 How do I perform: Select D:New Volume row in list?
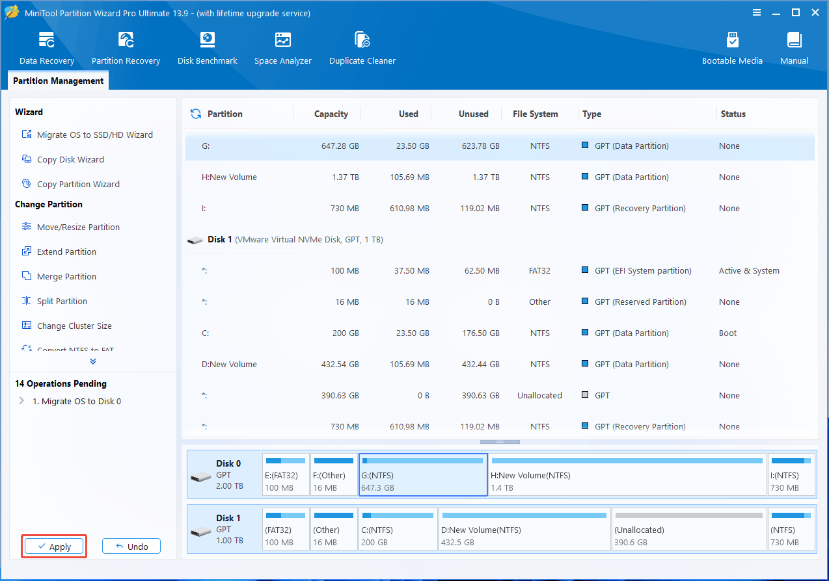click(500, 365)
